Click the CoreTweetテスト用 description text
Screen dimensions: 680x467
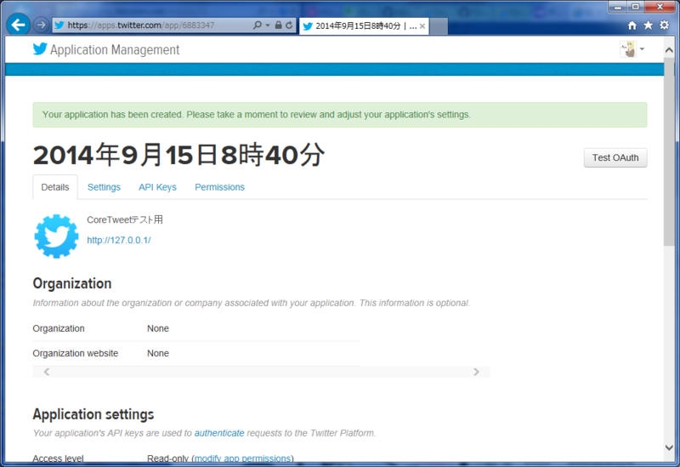tap(125, 219)
